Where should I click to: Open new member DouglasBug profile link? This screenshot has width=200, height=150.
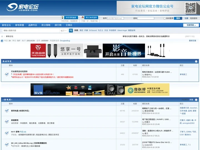[x=65, y=41]
